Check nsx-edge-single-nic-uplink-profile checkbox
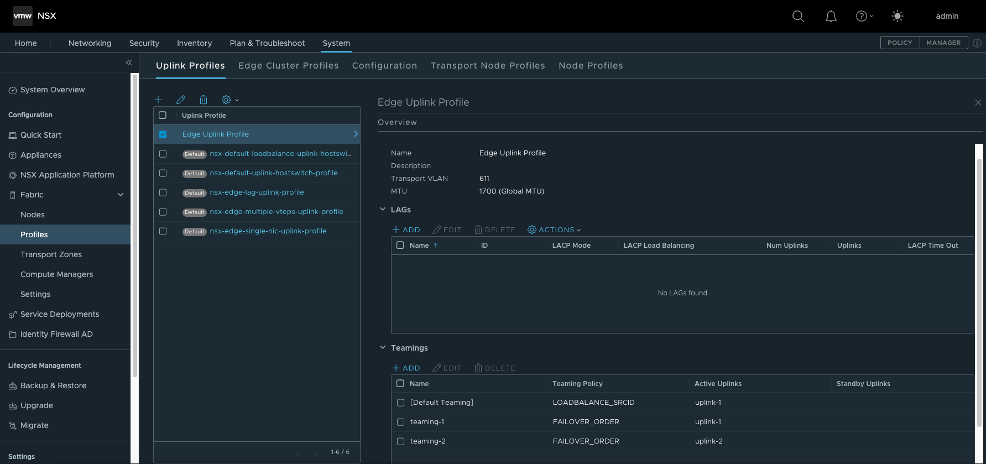Viewport: 986px width, 464px height. coord(163,231)
